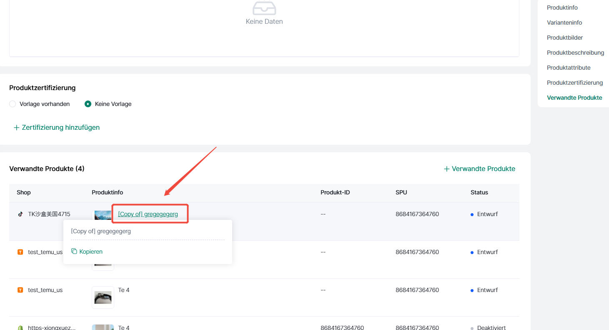Open the [Copy of] gregegegerg product link
609x330 pixels.
point(148,214)
